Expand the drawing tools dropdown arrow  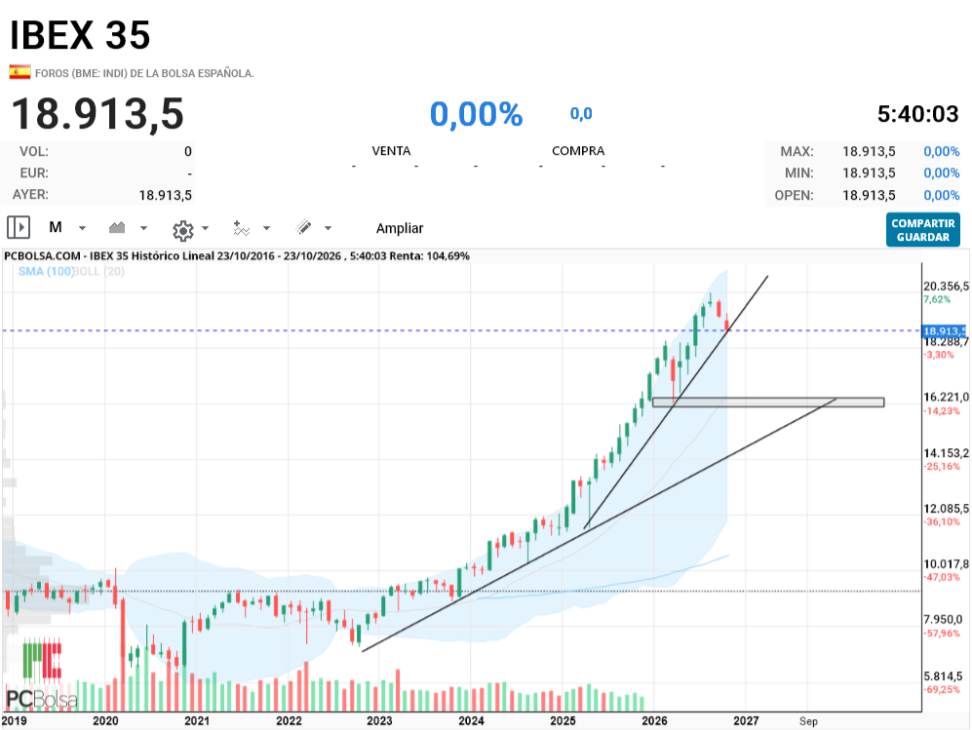point(328,228)
